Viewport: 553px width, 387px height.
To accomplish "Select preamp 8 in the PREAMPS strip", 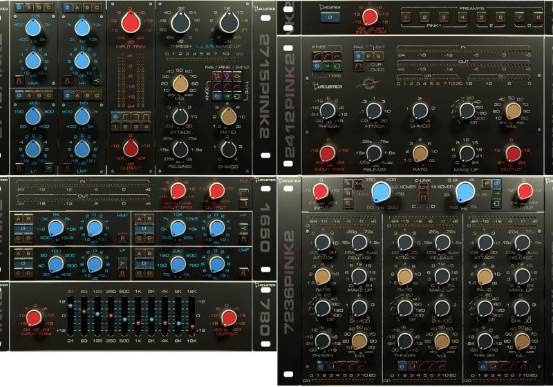I will click(x=538, y=17).
